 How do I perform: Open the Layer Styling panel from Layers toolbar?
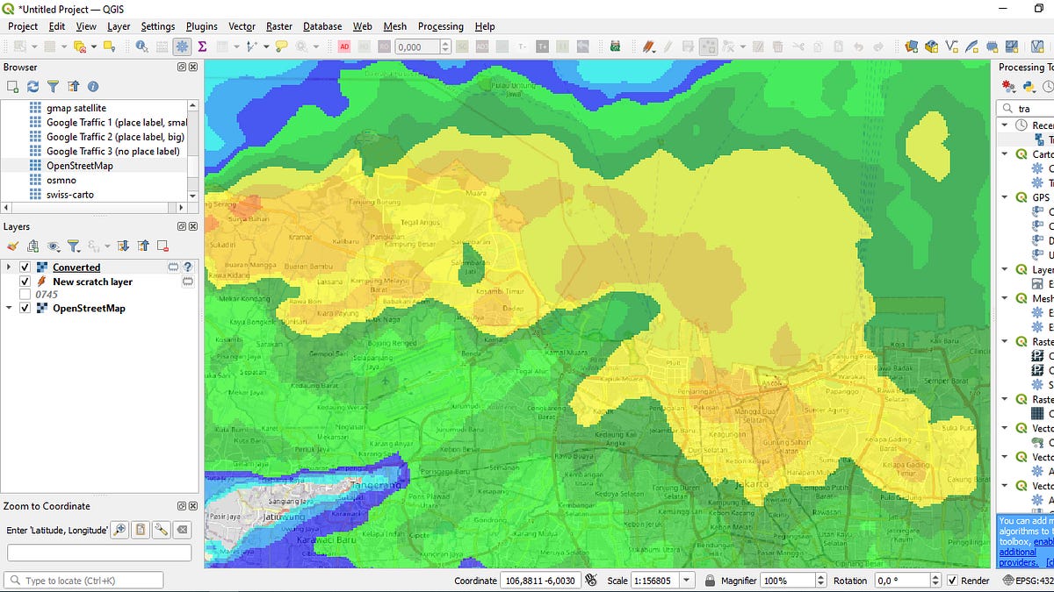[12, 246]
